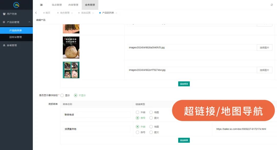Screen dimensions: 277x150
Task: Open 回收站管理 in the sidebar
Action: pyautogui.click(x=16, y=37)
